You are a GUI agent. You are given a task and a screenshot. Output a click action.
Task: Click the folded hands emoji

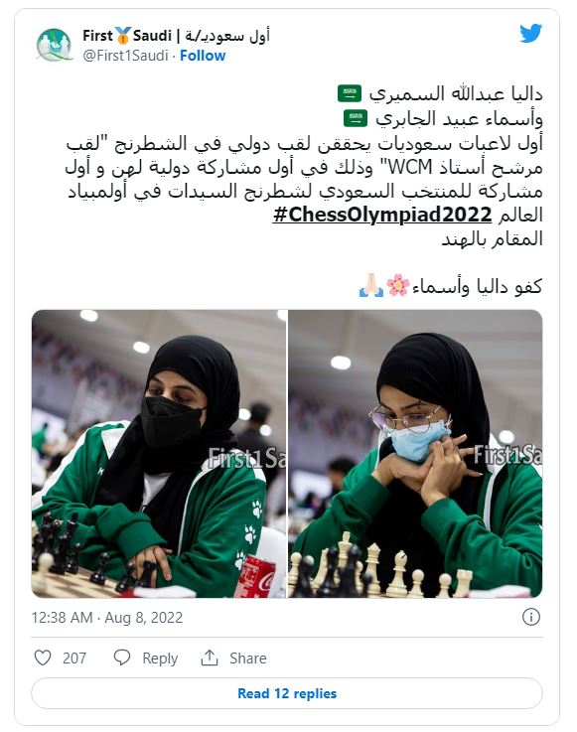[371, 285]
